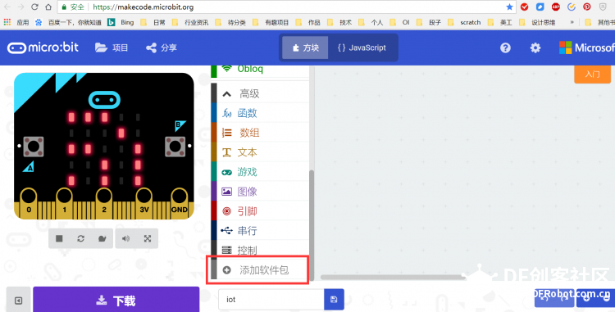Open the help question mark menu
The image size is (615, 312).
coord(505,47)
